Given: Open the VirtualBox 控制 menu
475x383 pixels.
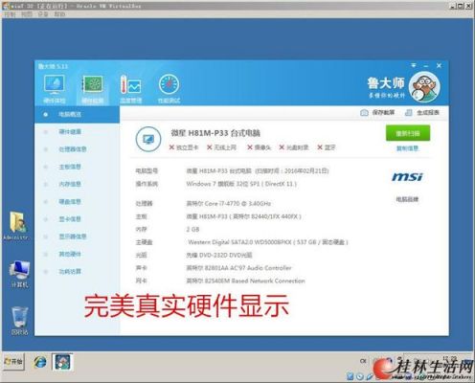Looking at the screenshot, I should click(x=10, y=14).
